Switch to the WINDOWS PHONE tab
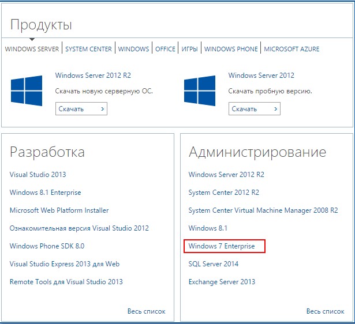Screen dimensions: 355x324 (231, 49)
